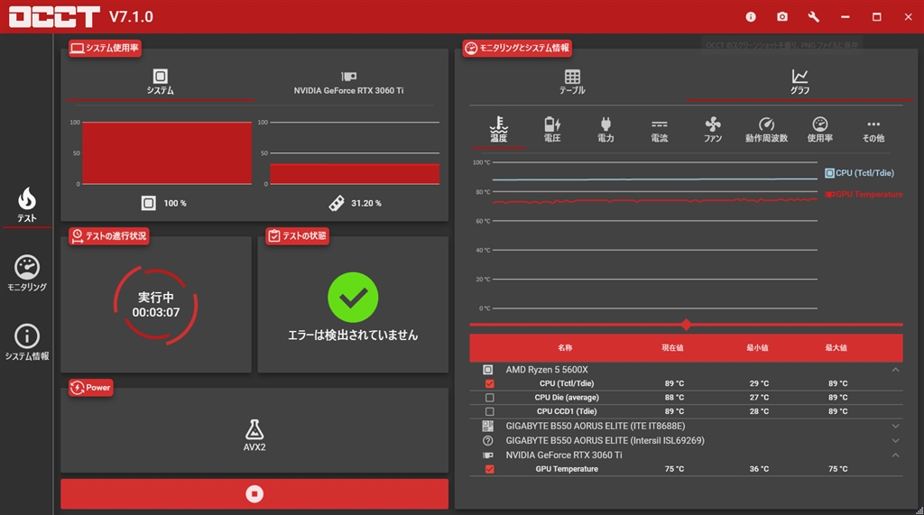Viewport: 924px width, 515px height.
Task: Uncheck the CPU (Tctl/Tdie) checkbox
Action: pyautogui.click(x=490, y=383)
